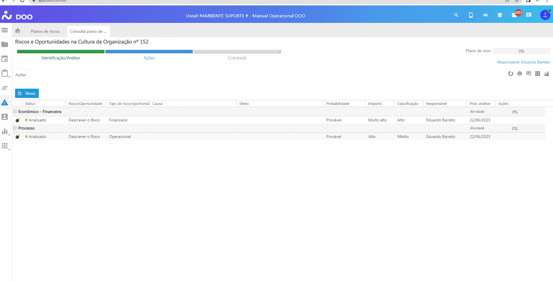Viewport: 553px width, 282px height.
Task: Click the calendar icon in the sidebar
Action: (5, 59)
